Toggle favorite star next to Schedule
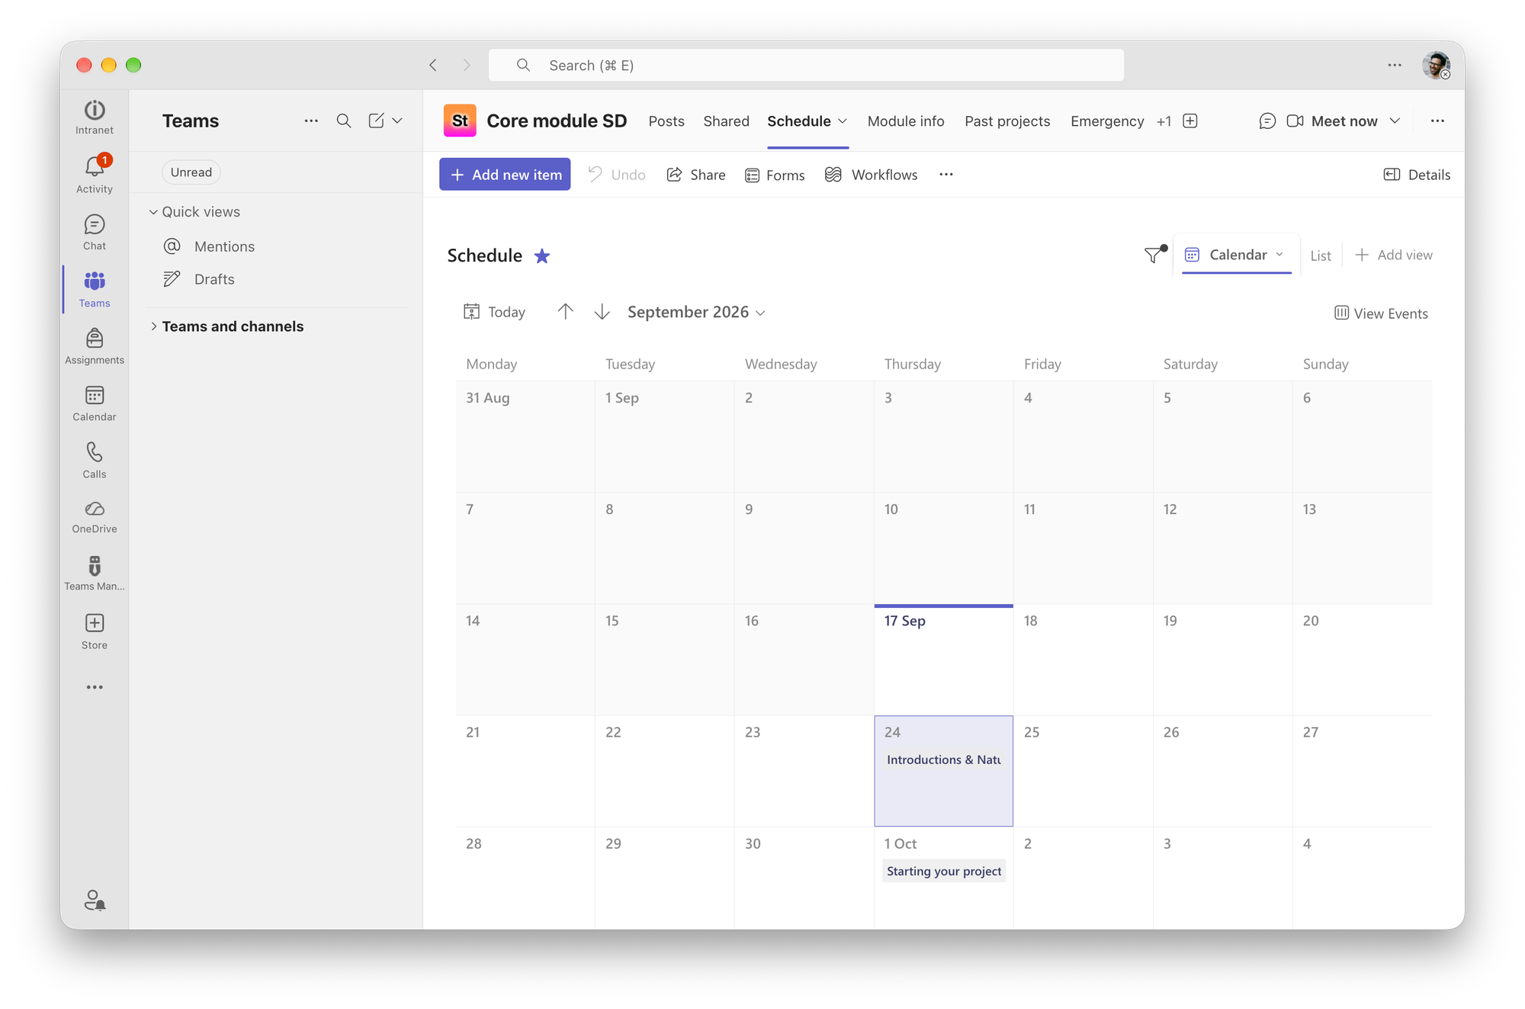 [x=542, y=255]
